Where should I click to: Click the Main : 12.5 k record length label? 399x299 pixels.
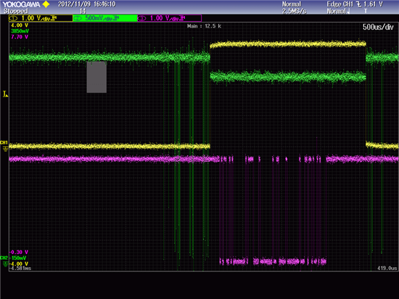tap(204, 26)
